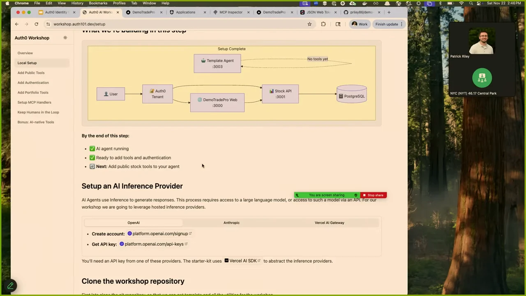526x296 pixels.
Task: Open the Window menu
Action: [x=149, y=3]
